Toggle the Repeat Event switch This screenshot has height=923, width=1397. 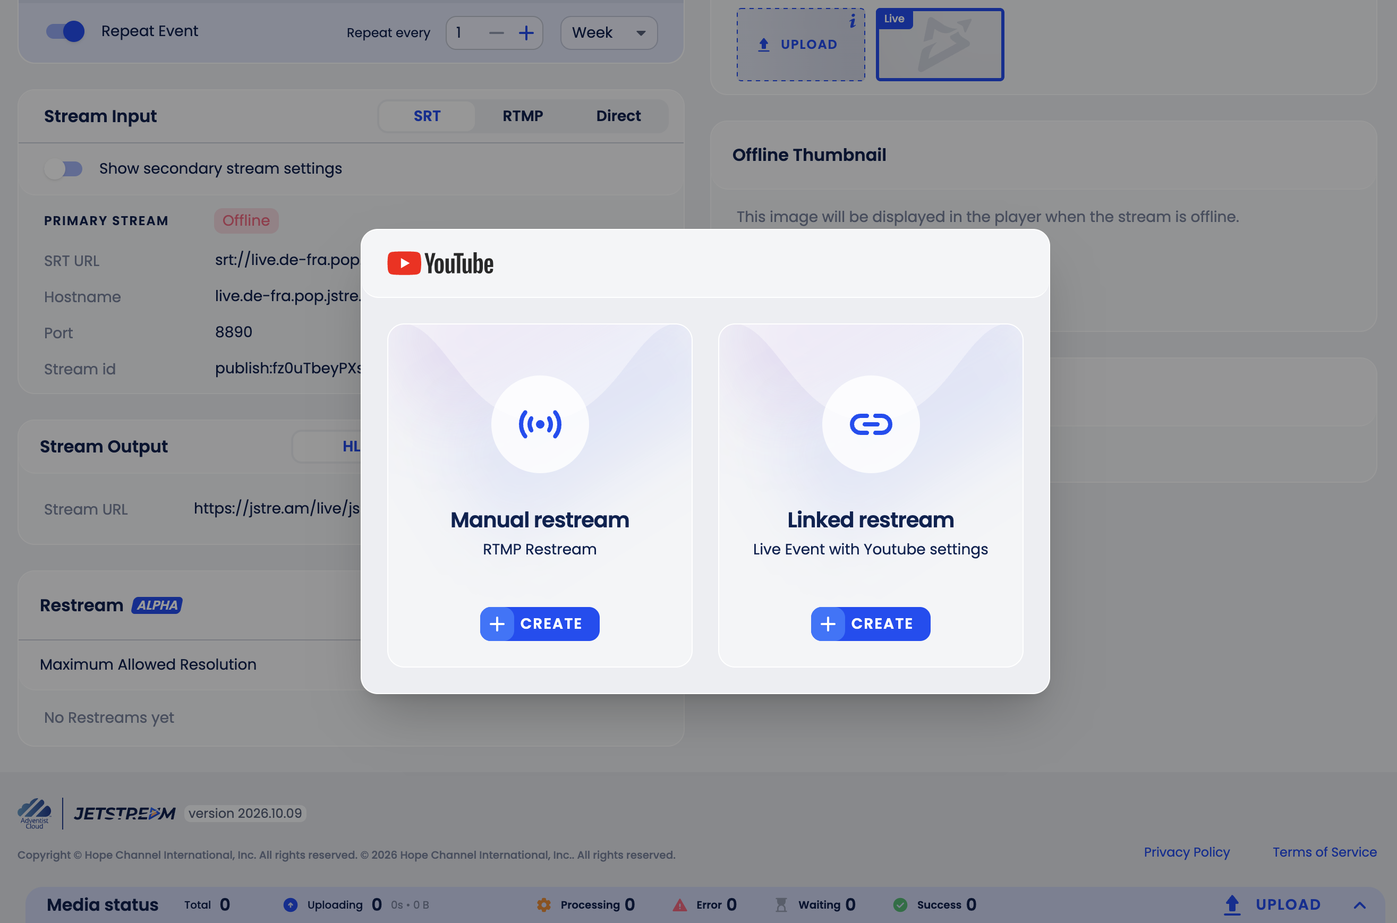[65, 31]
